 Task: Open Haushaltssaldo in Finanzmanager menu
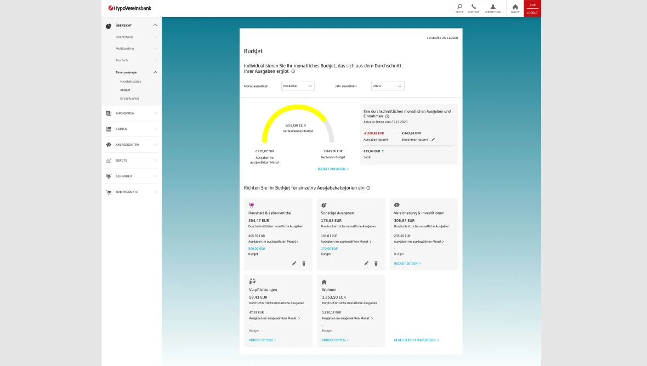click(130, 81)
